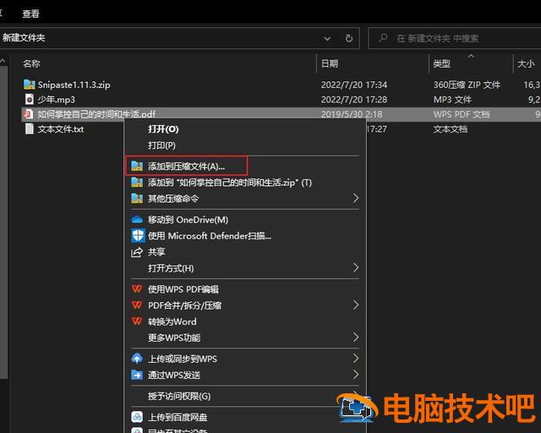Expand the PDF合并/拆分/压缩 submenu arrow
The height and width of the screenshot is (433, 541).
[x=356, y=304]
